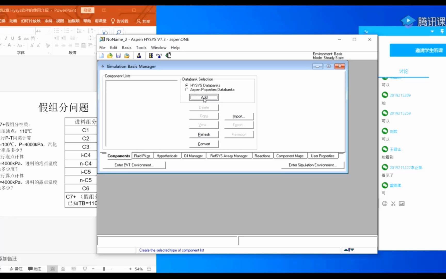This screenshot has height=279, width=446.
Task: Expand PowerPoint font group dialog launcher
Action: point(49,53)
